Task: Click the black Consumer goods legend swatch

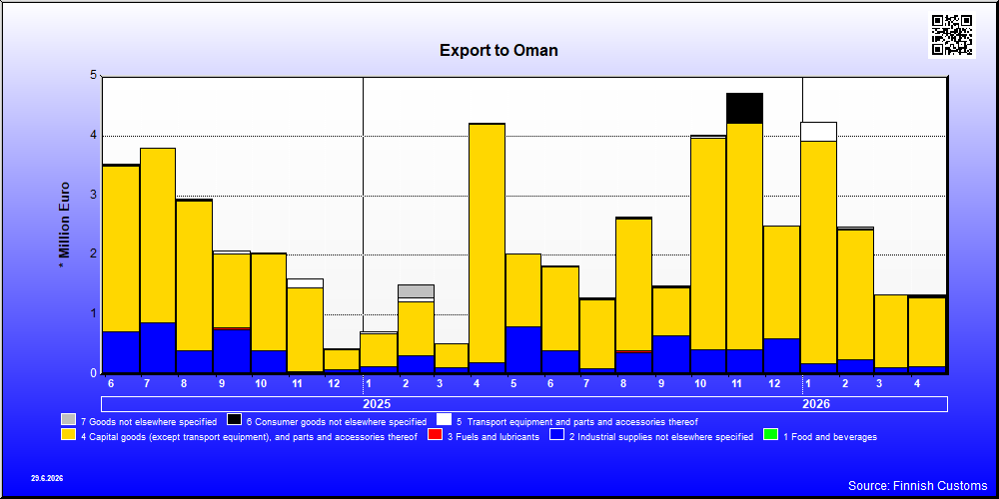Action: click(x=234, y=420)
